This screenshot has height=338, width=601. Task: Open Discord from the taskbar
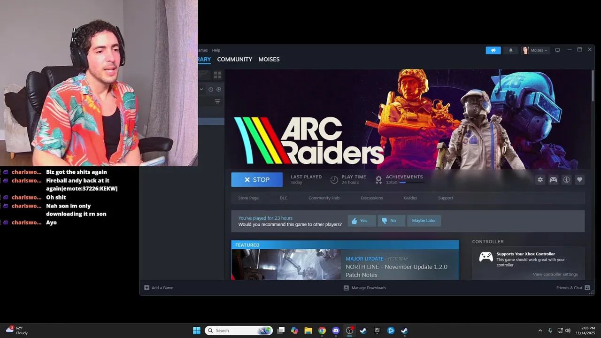pos(336,330)
